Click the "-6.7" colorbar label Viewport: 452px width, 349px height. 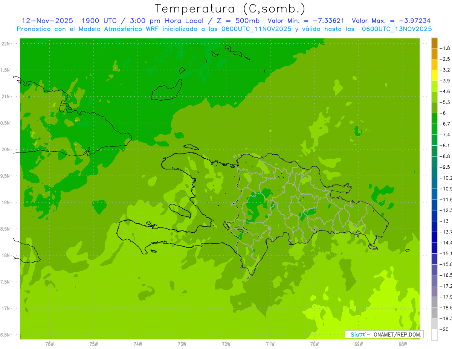point(445,124)
